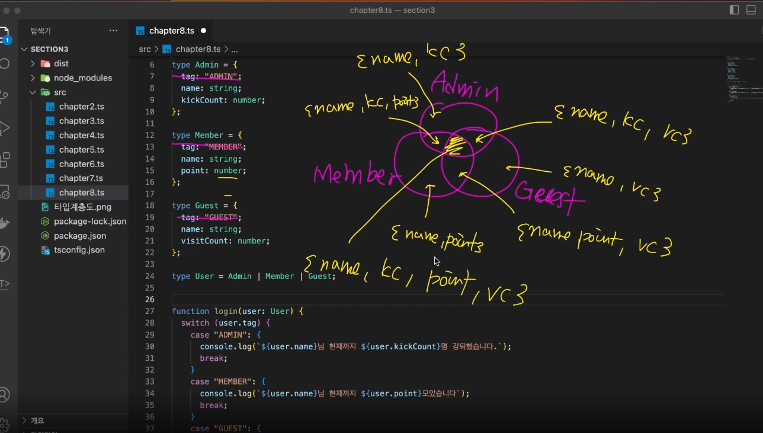
Task: Open Explorer more actions ellipsis
Action: pyautogui.click(x=113, y=30)
